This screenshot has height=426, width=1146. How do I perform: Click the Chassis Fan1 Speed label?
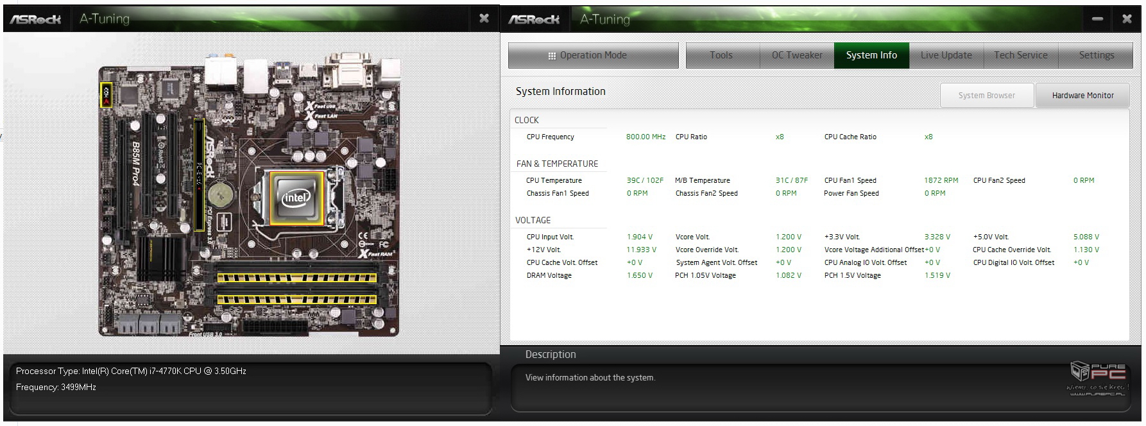558,193
